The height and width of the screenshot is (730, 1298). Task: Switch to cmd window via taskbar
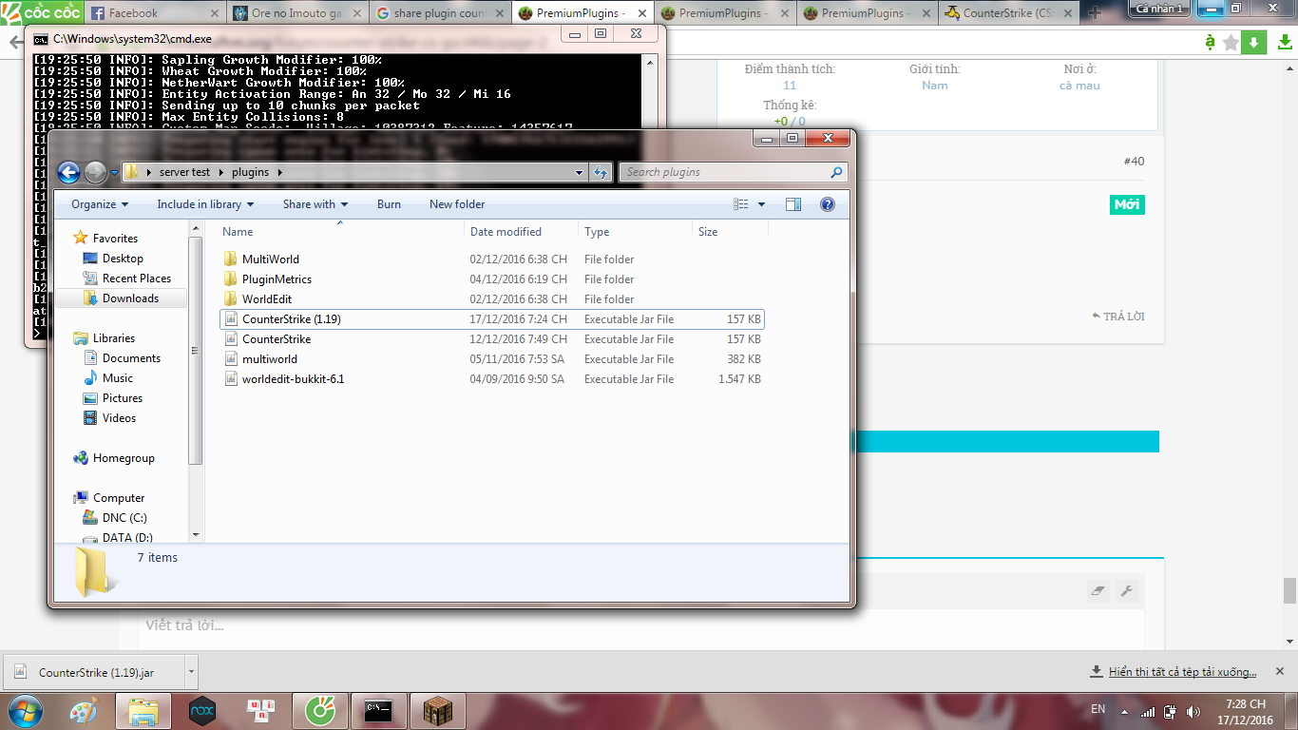379,710
